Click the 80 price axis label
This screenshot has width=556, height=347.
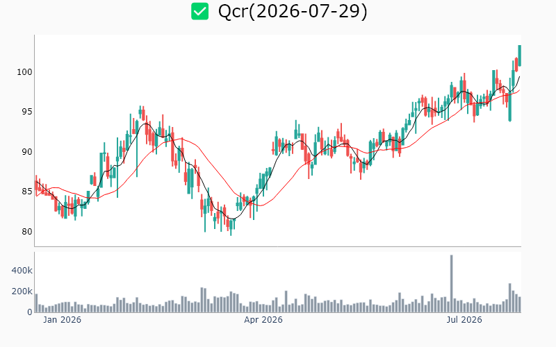(x=26, y=232)
